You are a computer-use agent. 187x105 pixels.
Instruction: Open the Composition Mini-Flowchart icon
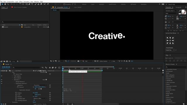coord(42,68)
